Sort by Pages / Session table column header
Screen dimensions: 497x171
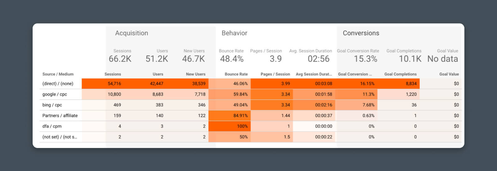[x=275, y=74]
